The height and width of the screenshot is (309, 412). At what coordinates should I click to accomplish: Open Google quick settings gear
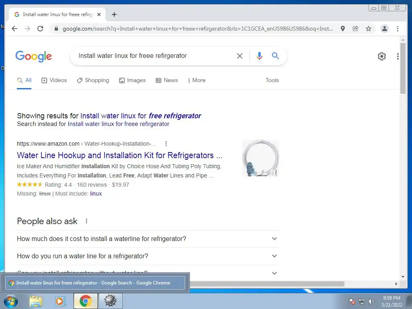(381, 56)
